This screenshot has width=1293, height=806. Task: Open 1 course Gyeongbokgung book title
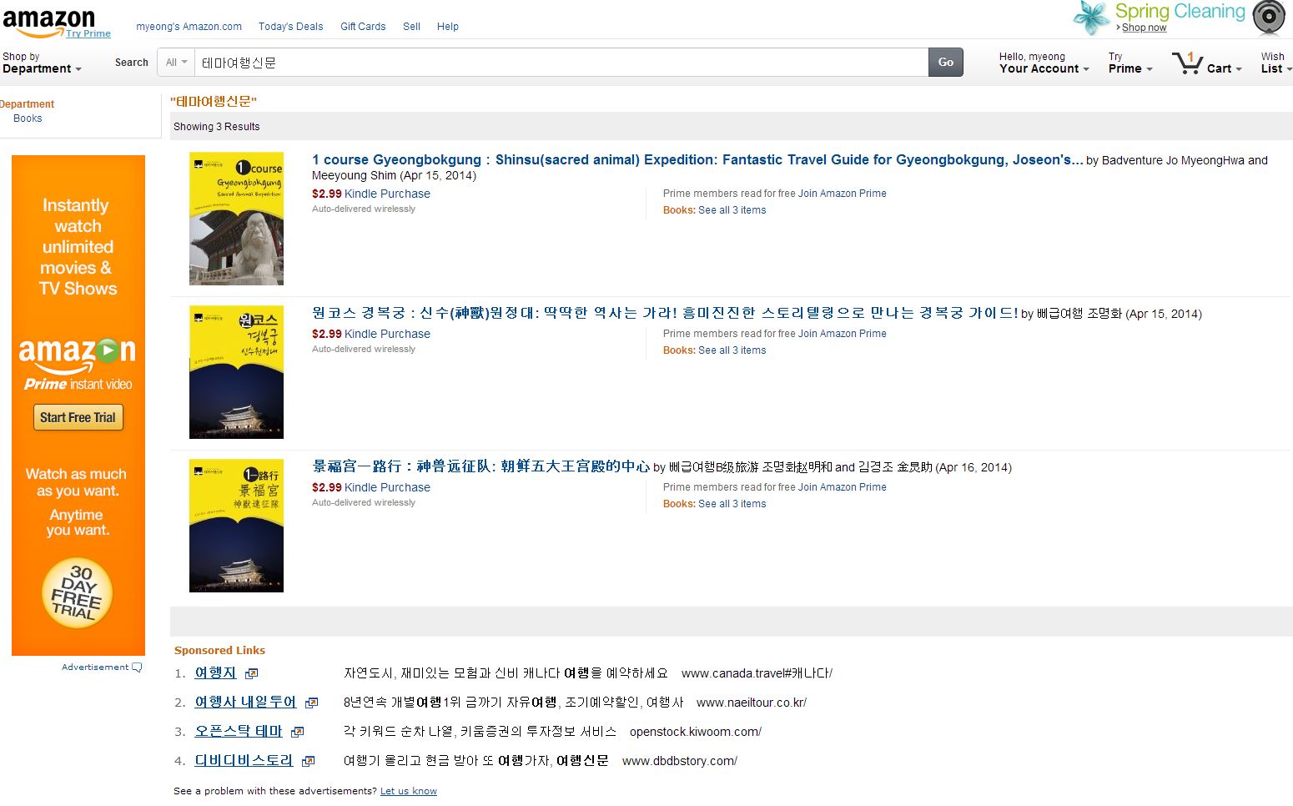(697, 160)
